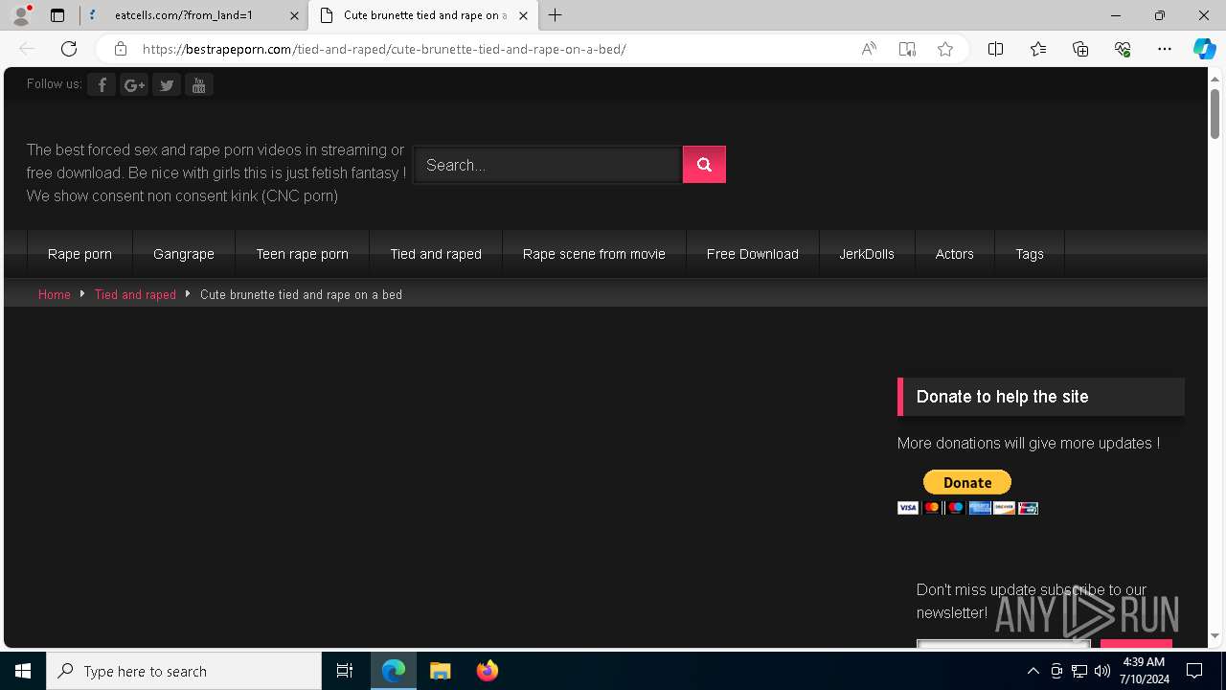
Task: Refresh the current page
Action: [69, 49]
